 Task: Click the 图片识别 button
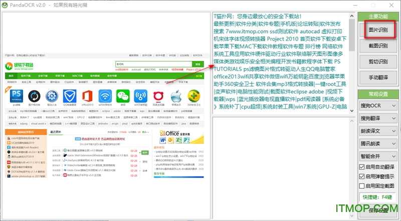point(378,30)
